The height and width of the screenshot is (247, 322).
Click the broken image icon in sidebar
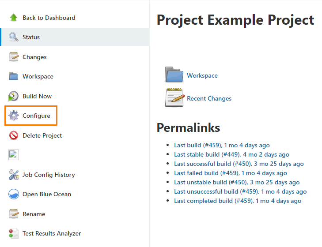coord(14,155)
